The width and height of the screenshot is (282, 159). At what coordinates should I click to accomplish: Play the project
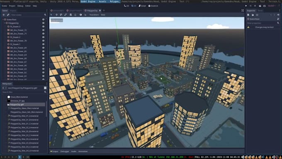[x=246, y=6]
